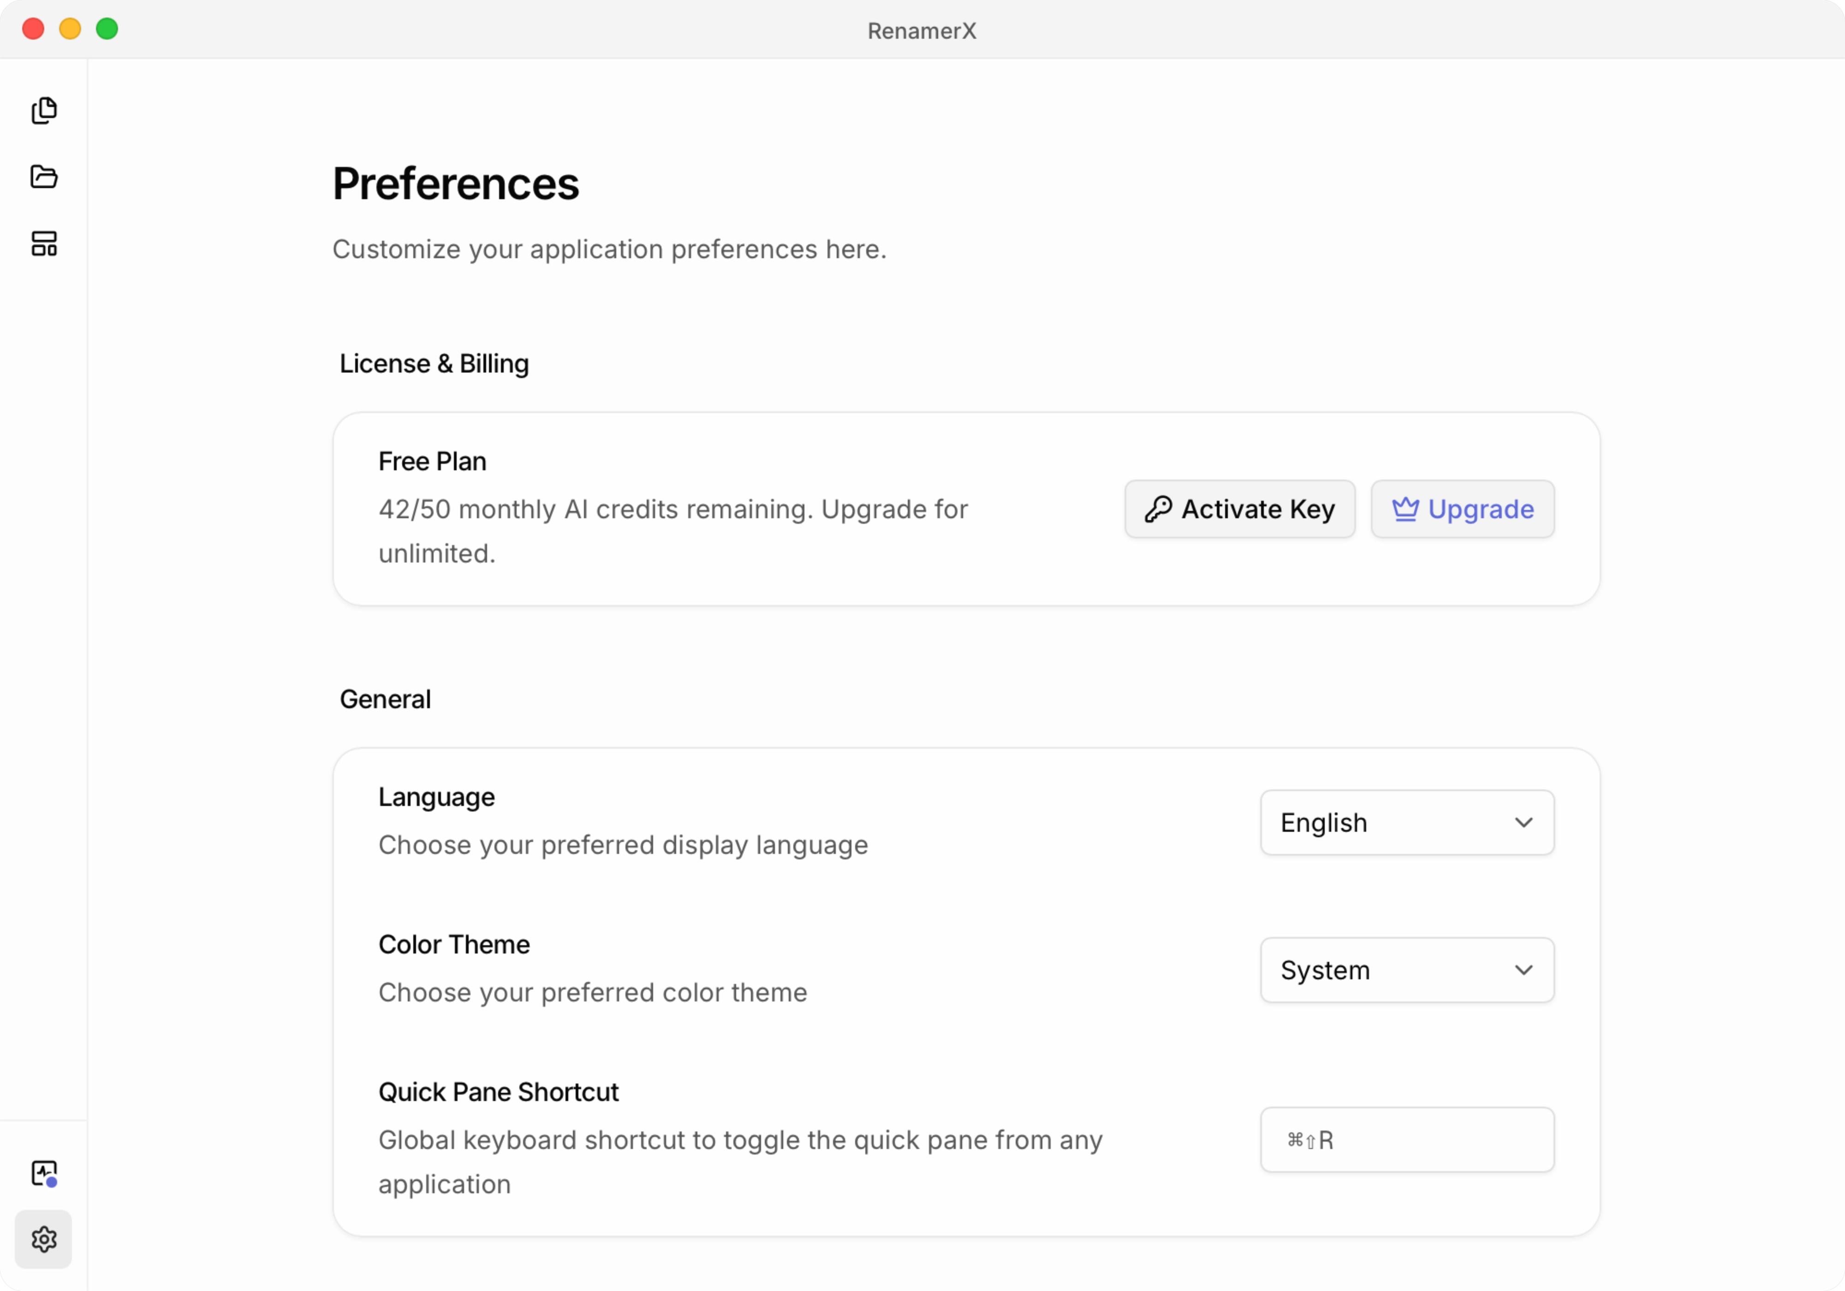Click the red close window button
Image resolution: width=1845 pixels, height=1291 pixels.
coord(33,29)
